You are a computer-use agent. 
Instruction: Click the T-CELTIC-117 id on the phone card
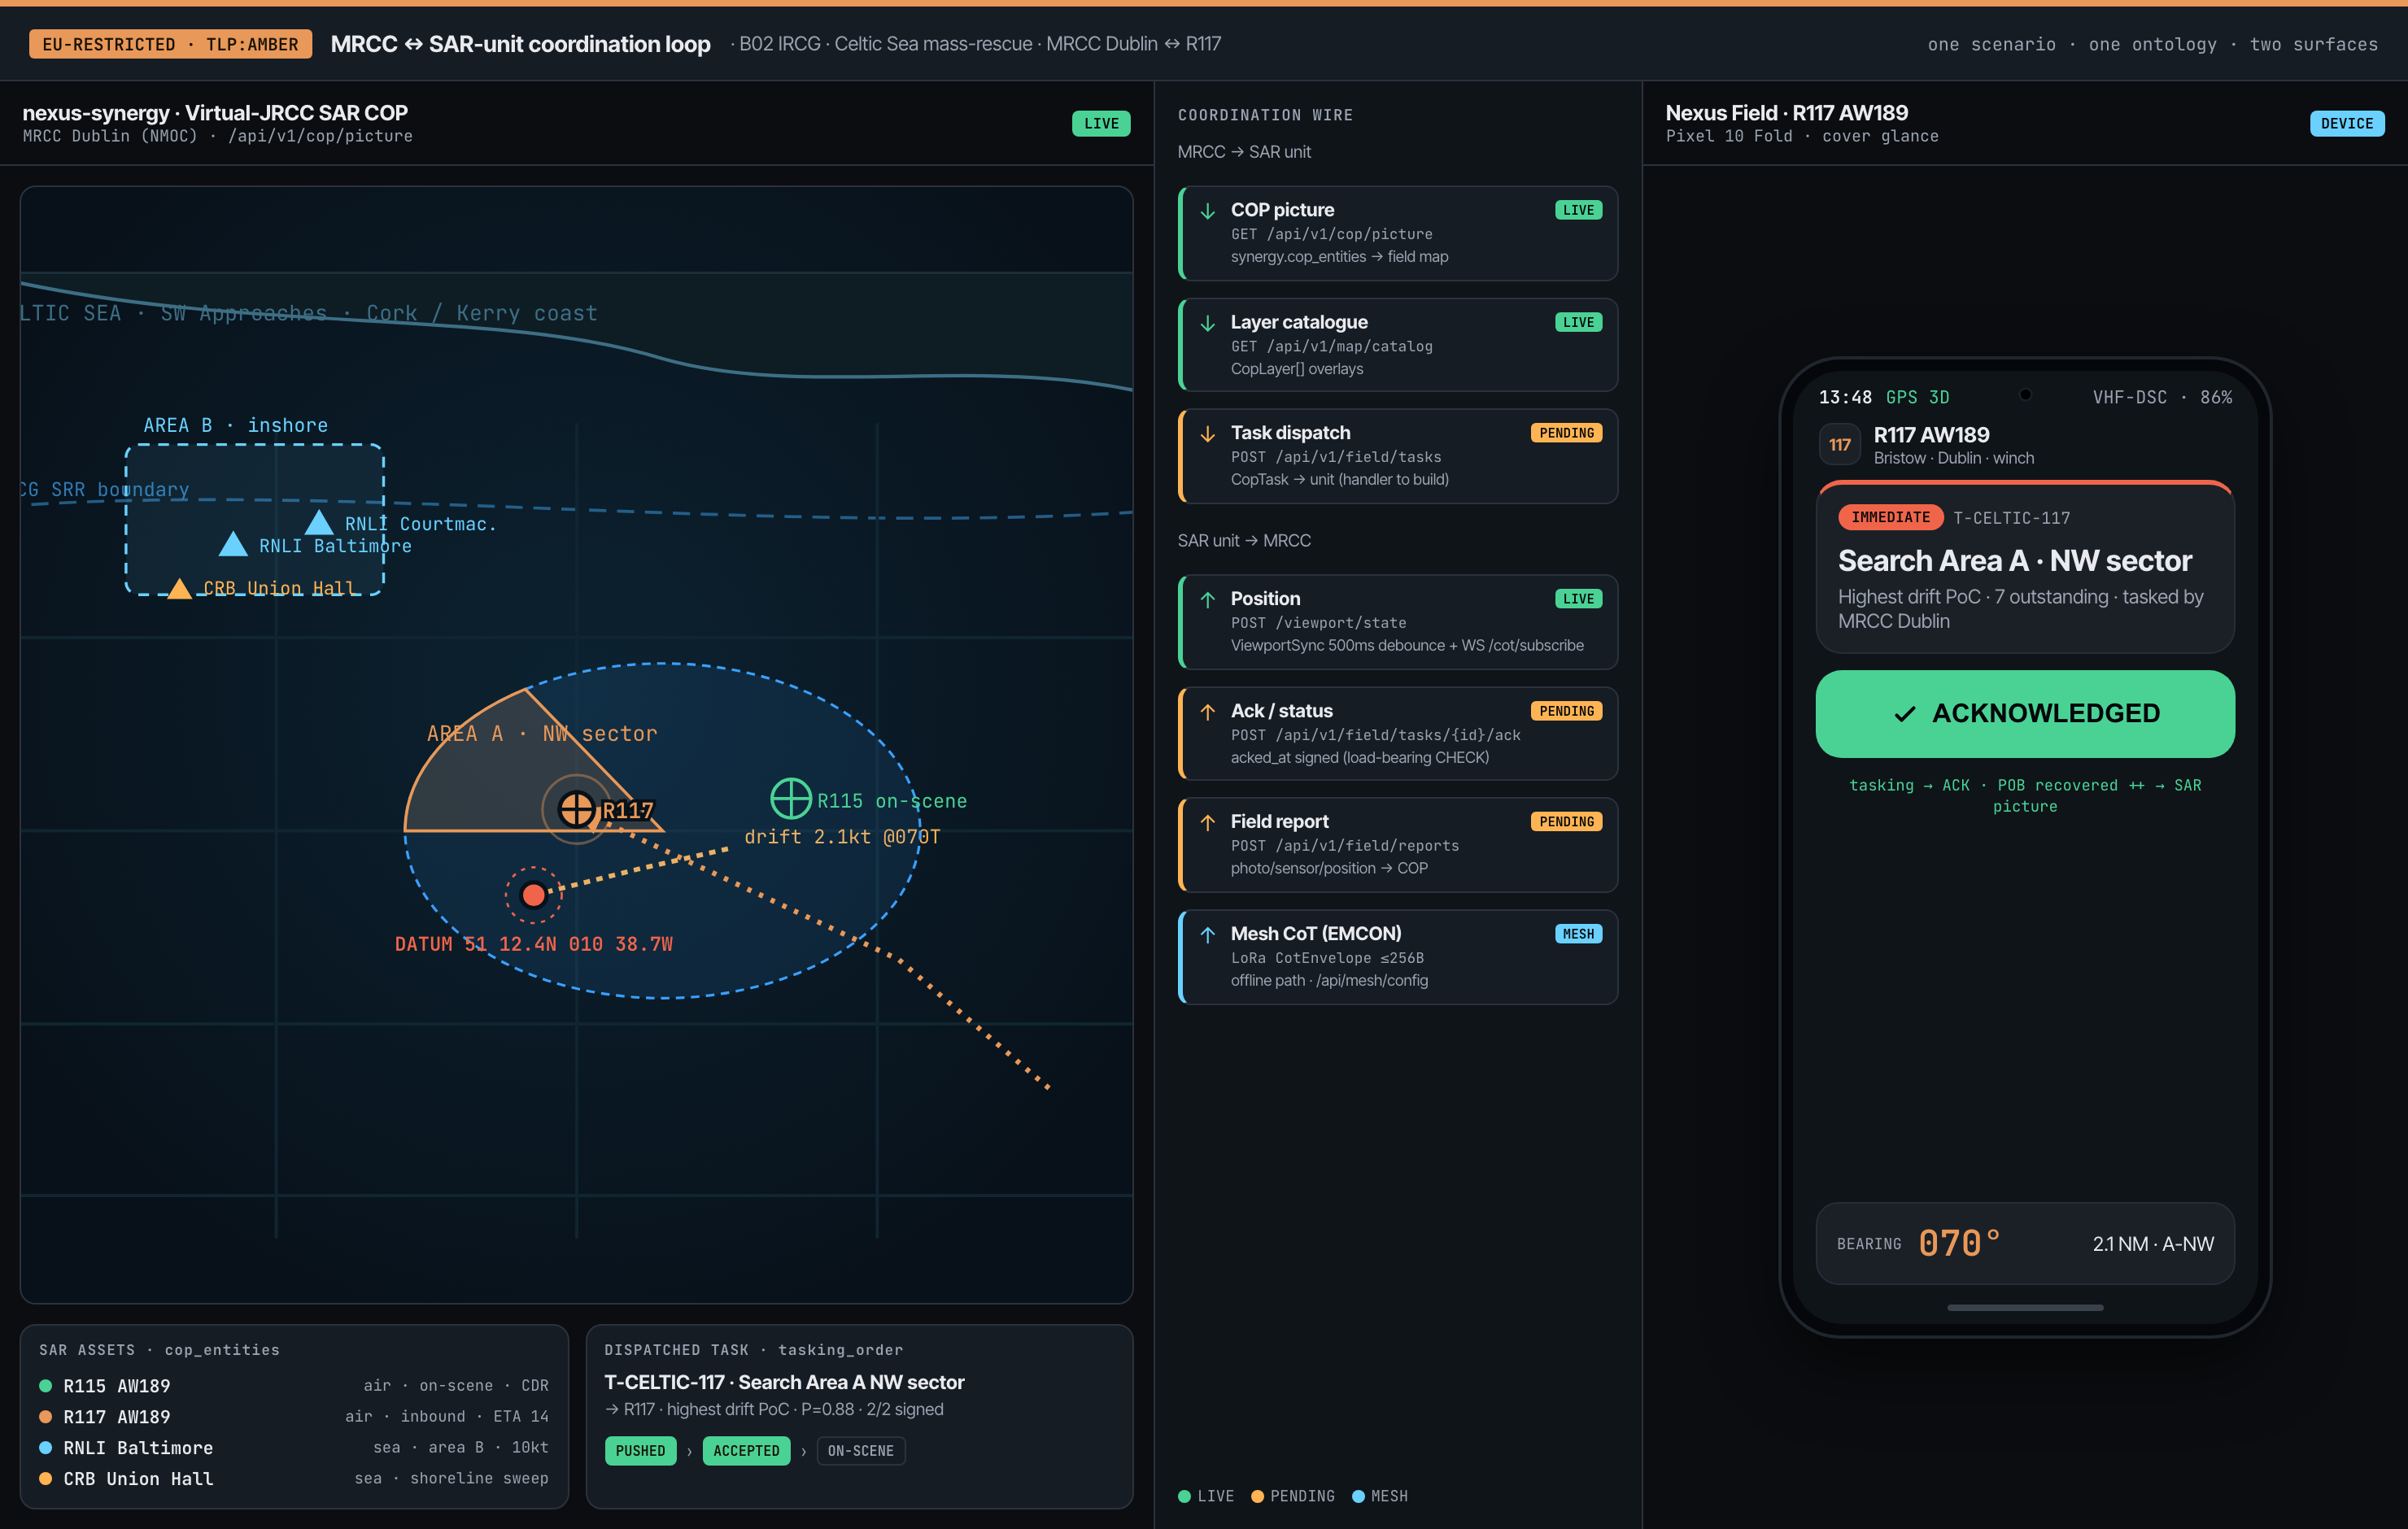click(x=2012, y=518)
